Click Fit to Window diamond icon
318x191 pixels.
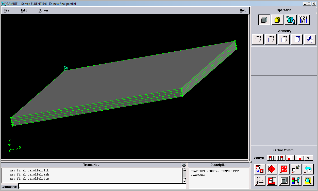point(272,169)
